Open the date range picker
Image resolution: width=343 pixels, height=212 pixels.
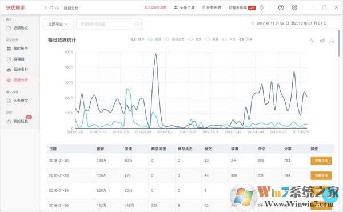coord(293,23)
